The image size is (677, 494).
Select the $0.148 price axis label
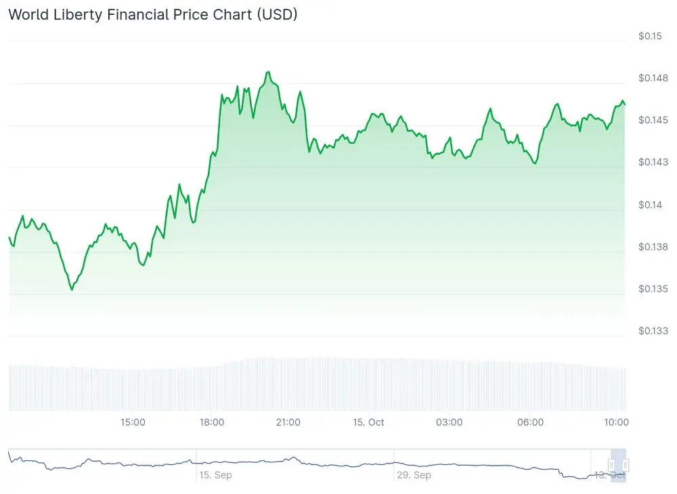653,78
